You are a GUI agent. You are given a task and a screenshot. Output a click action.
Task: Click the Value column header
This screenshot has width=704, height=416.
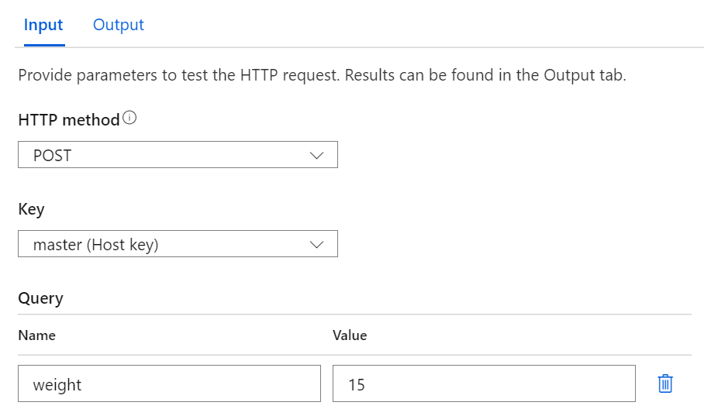point(350,335)
